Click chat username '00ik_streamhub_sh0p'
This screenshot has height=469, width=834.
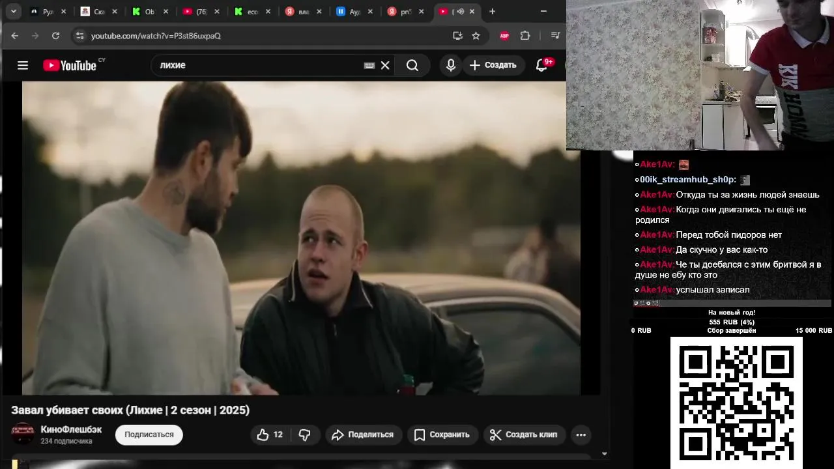click(x=687, y=180)
